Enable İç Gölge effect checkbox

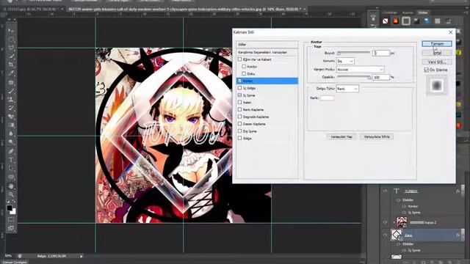(240, 88)
